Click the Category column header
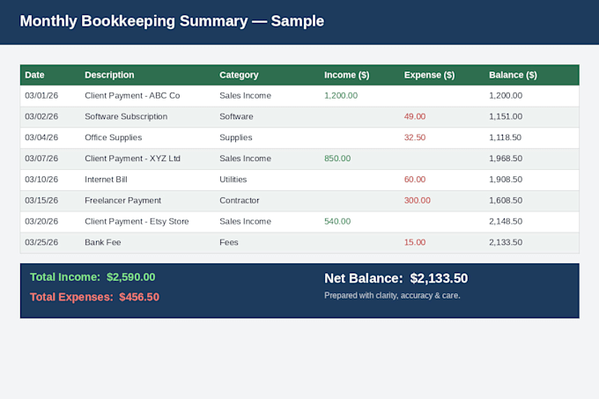The image size is (599, 399). (x=239, y=75)
